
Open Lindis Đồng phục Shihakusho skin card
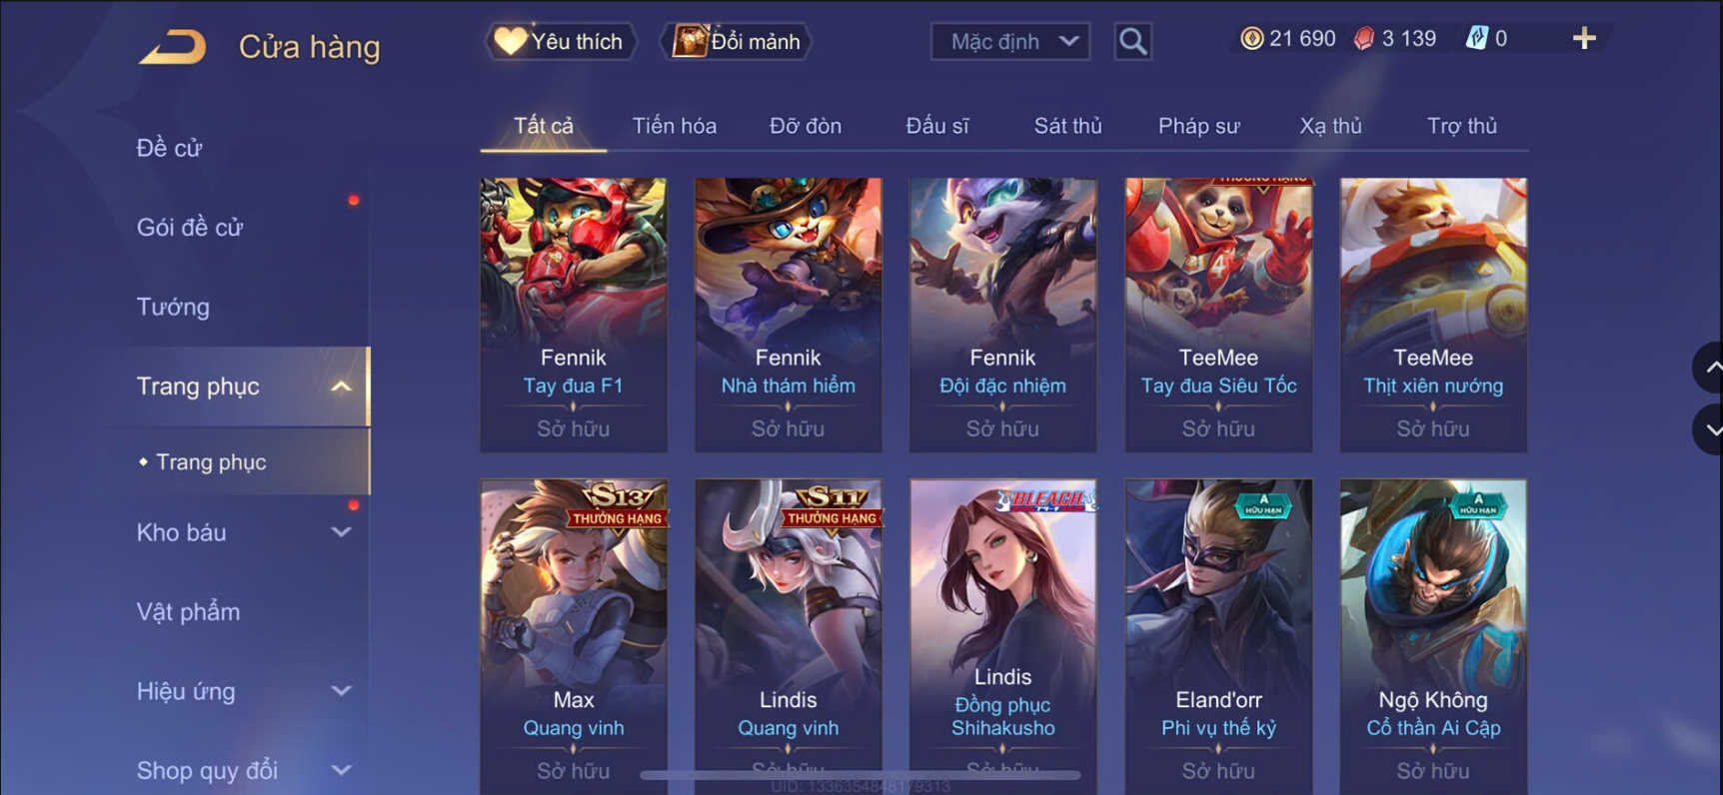(1002, 636)
